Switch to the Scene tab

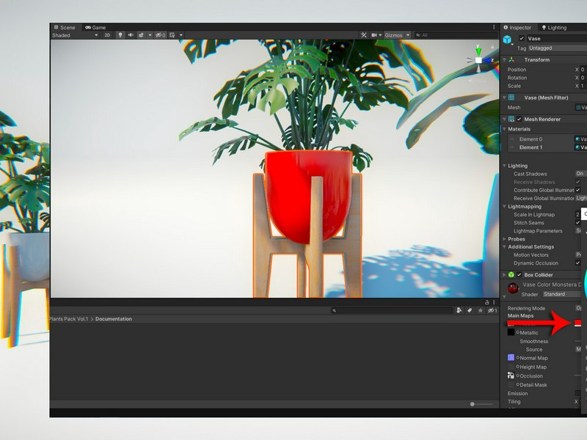(65, 27)
